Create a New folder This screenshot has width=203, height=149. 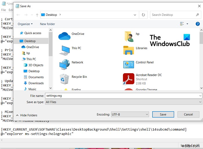tap(47, 24)
